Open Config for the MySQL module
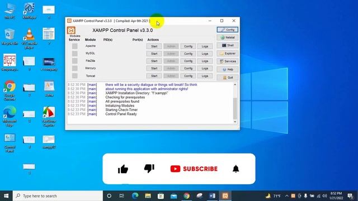 tap(188, 54)
